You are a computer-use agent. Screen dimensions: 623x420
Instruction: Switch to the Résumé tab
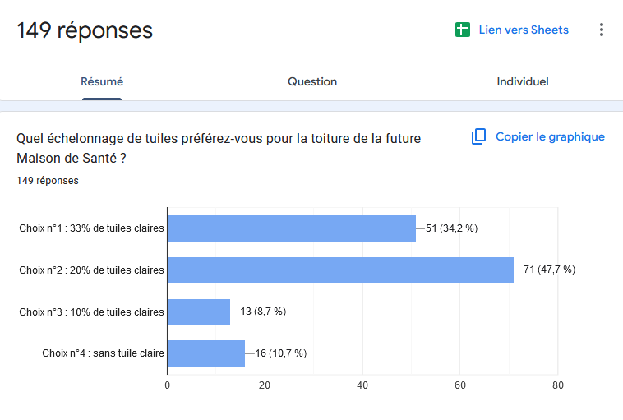click(x=102, y=81)
